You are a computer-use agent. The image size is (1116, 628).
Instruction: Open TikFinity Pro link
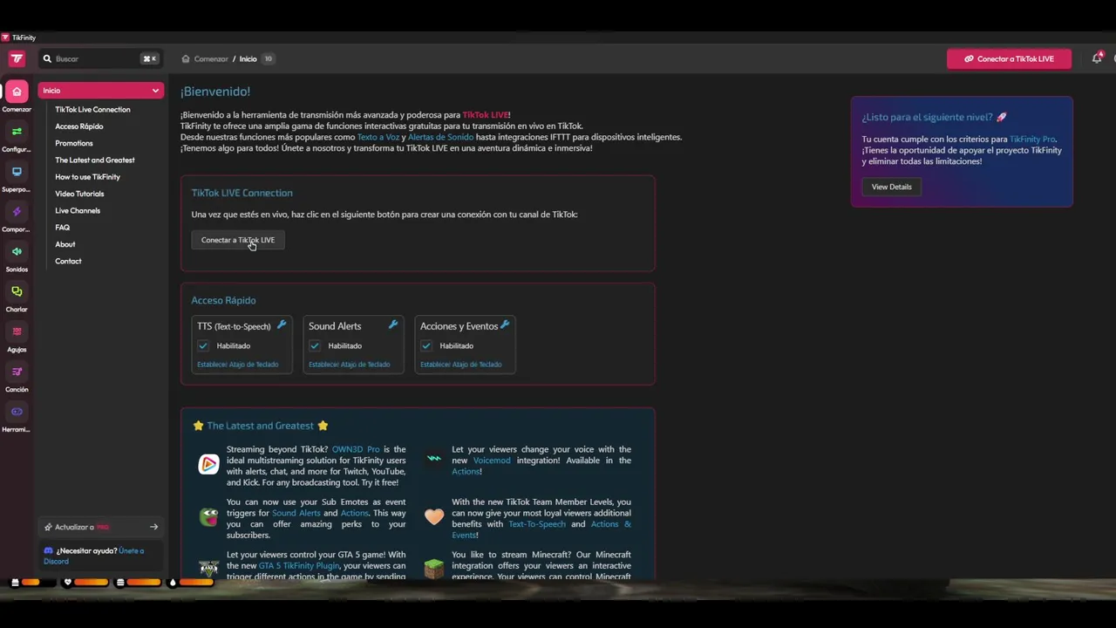pyautogui.click(x=1032, y=139)
